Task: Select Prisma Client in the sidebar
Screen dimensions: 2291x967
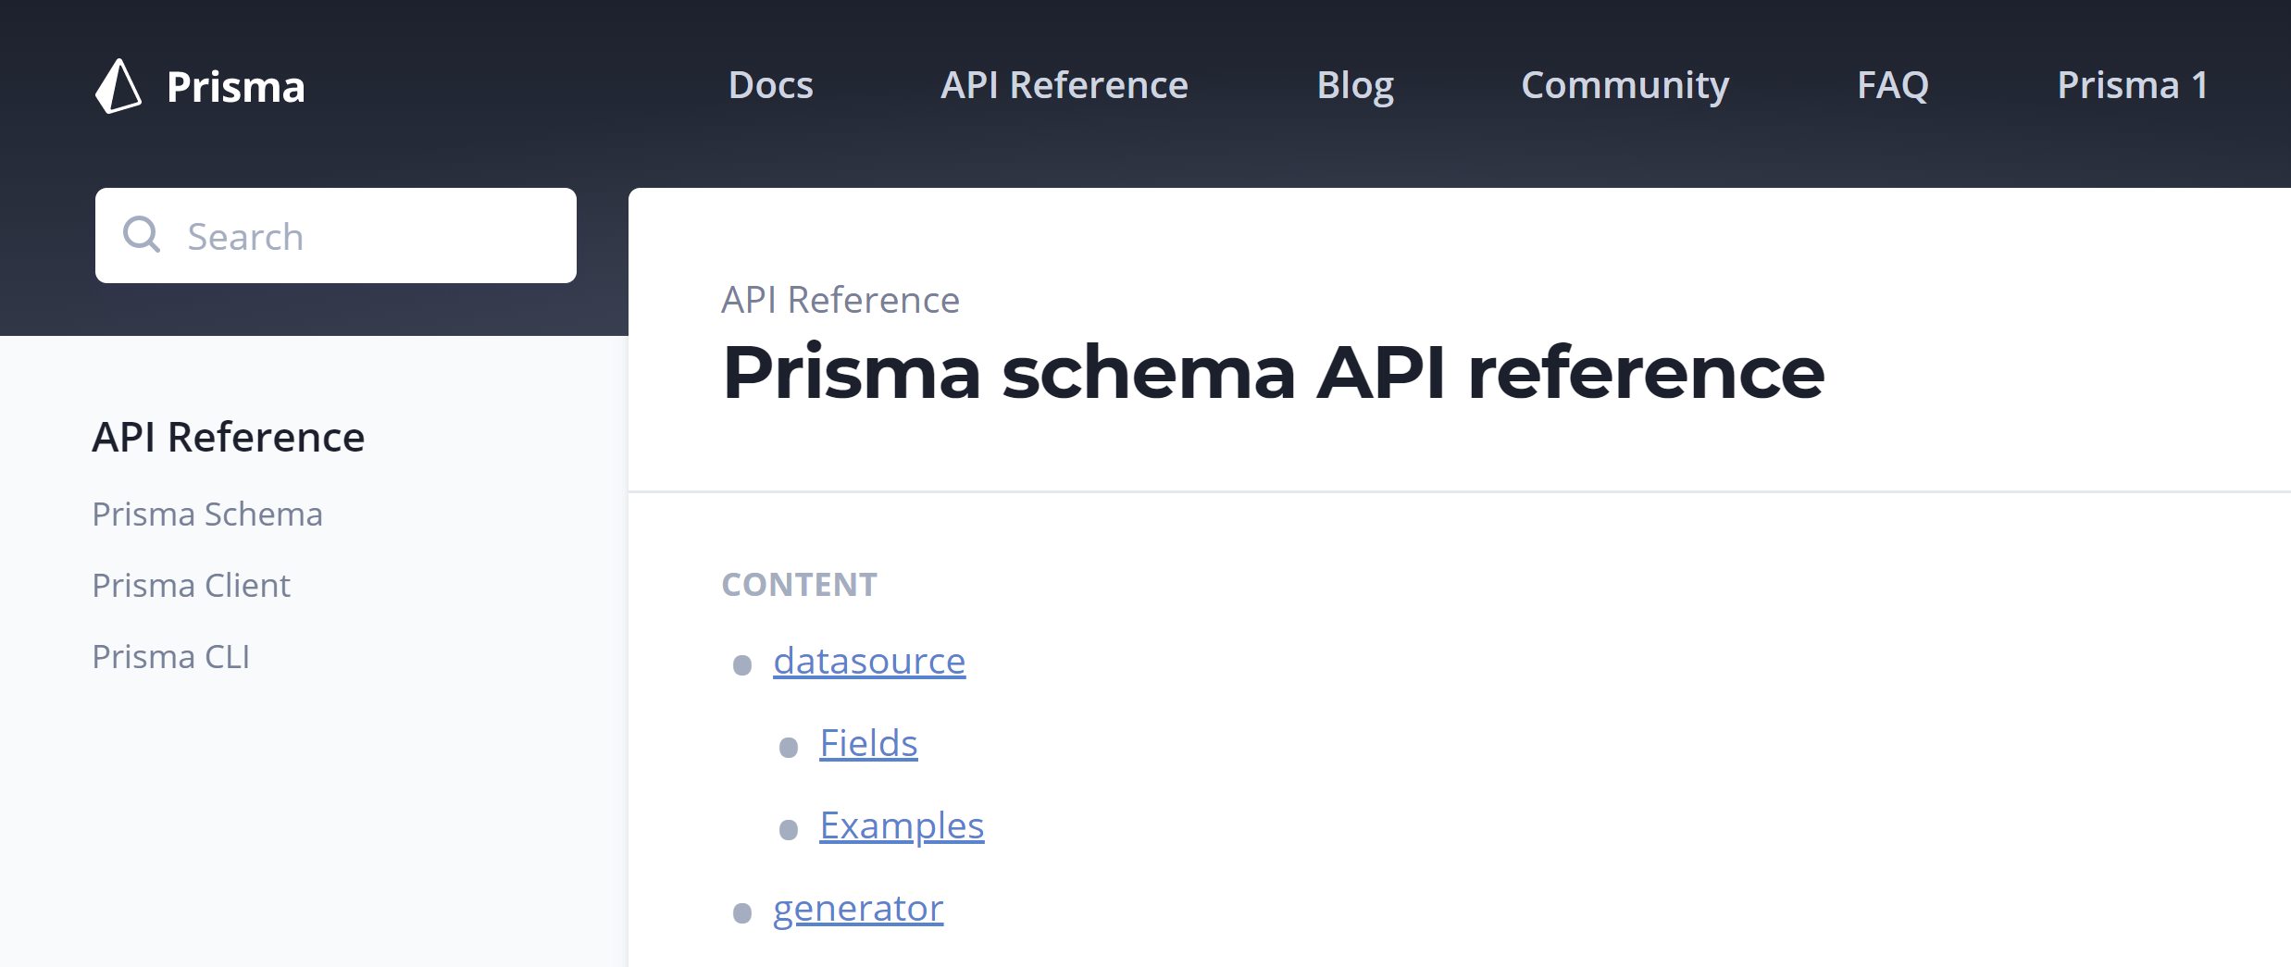Action: tap(191, 585)
